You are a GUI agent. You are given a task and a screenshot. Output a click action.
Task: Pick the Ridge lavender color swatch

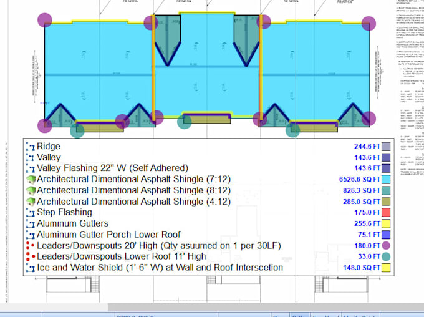[386, 147]
